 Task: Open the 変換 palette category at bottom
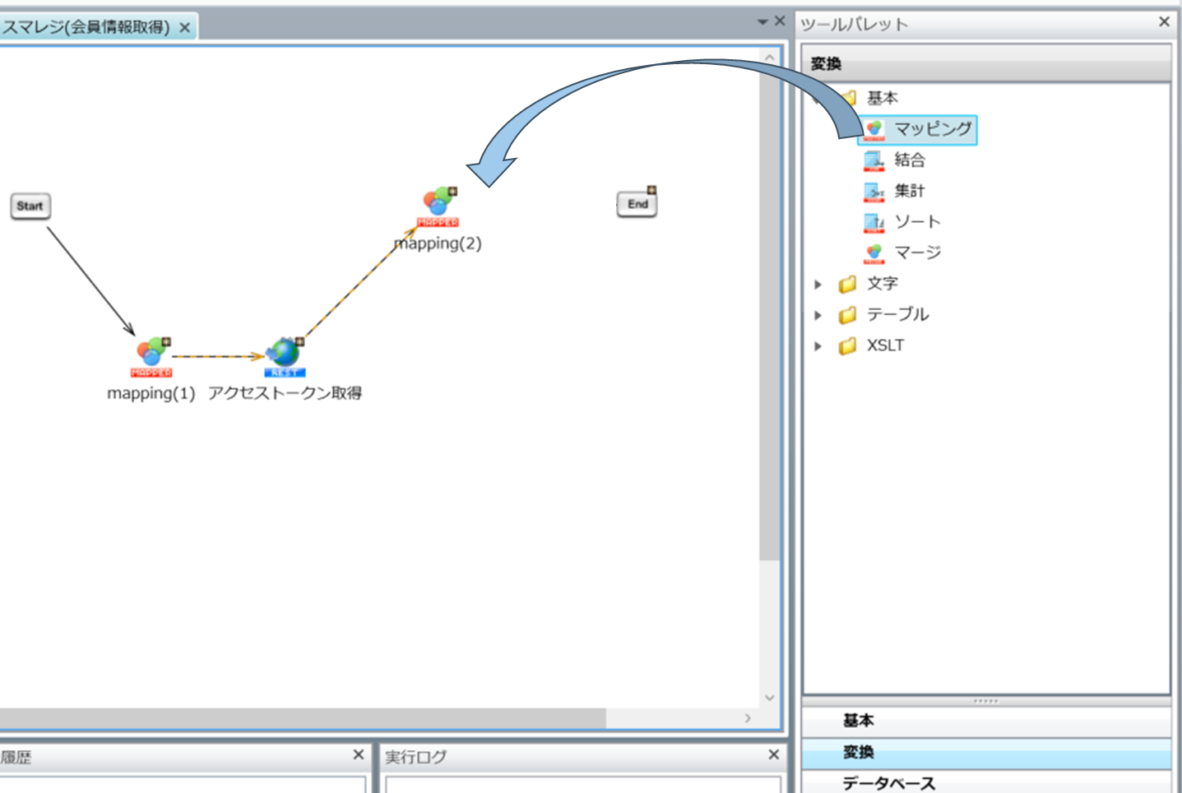(986, 753)
